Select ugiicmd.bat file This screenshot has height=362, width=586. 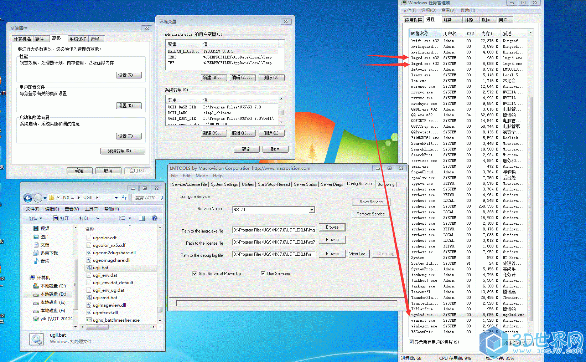[x=105, y=297]
